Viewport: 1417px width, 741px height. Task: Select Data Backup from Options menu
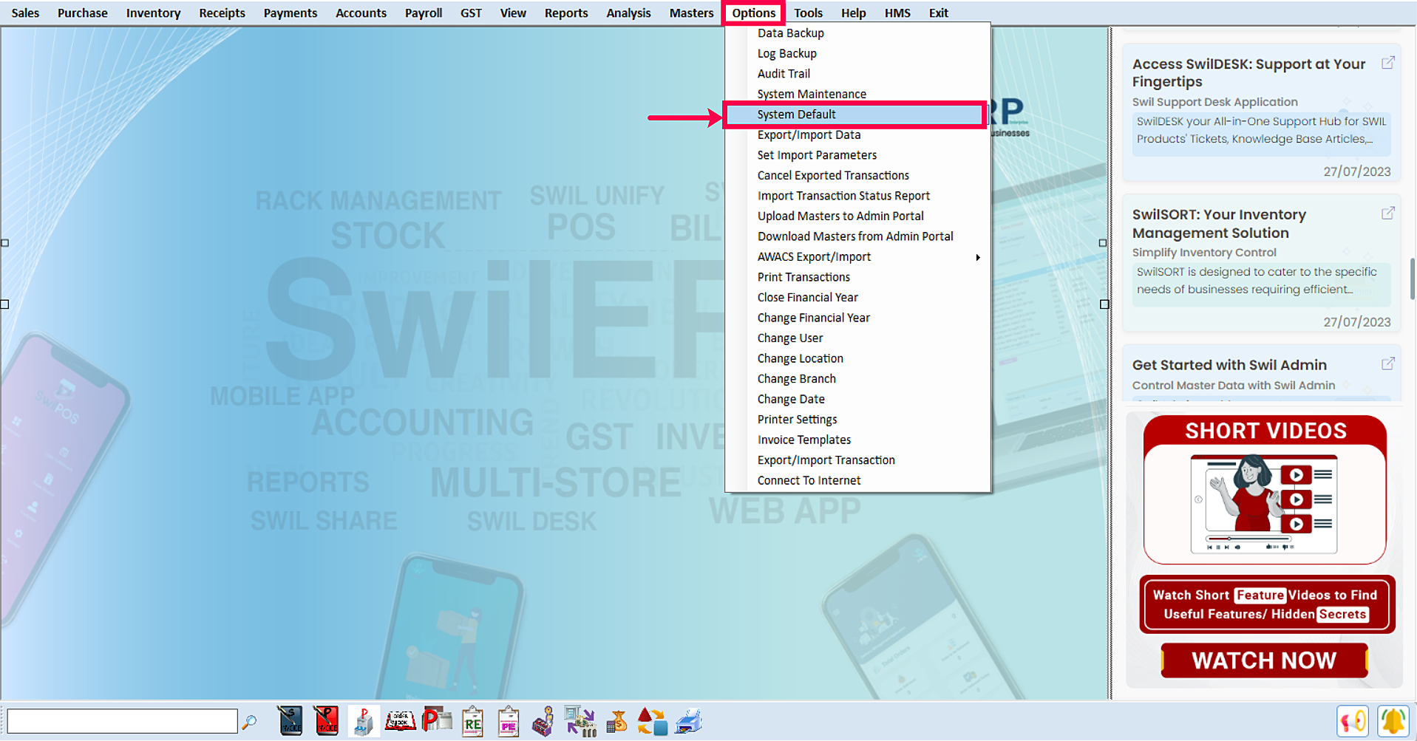click(x=857, y=33)
